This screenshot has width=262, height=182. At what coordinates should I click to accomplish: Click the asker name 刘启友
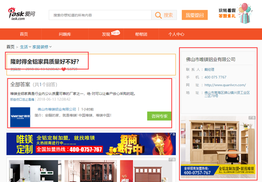point(15,69)
